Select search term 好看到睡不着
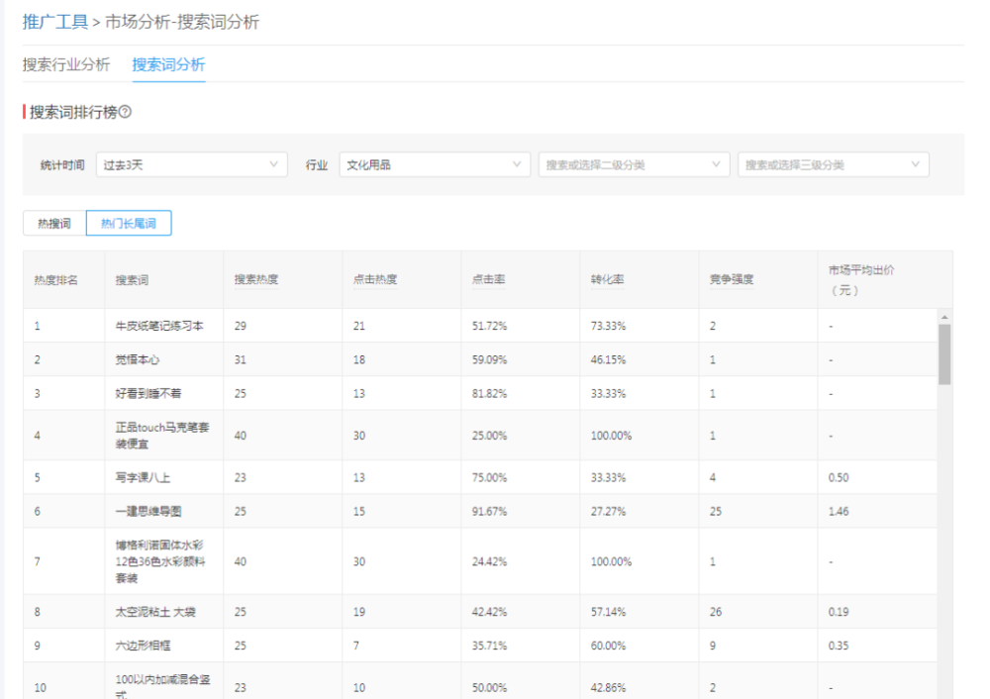The image size is (990, 699). 148,393
